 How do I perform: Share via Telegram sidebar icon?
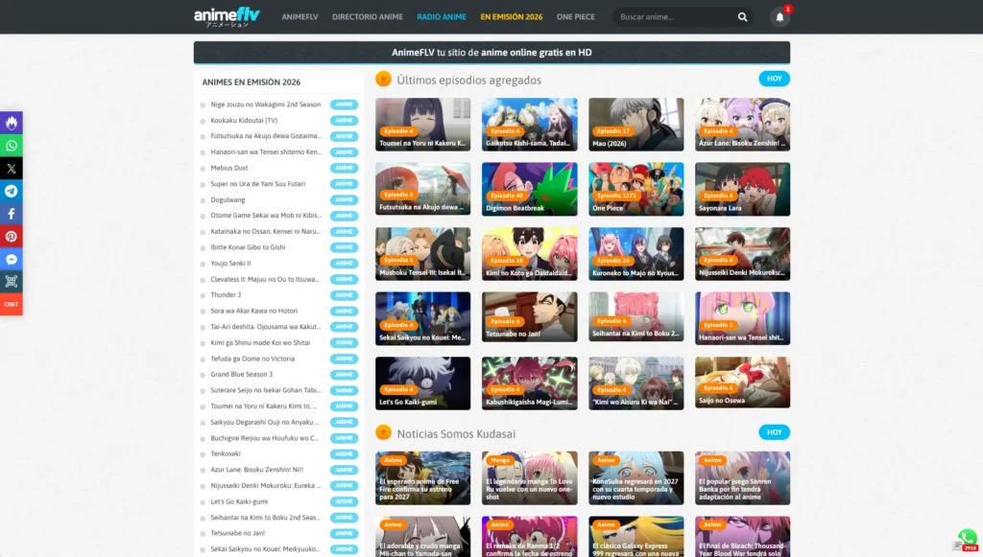pos(12,191)
